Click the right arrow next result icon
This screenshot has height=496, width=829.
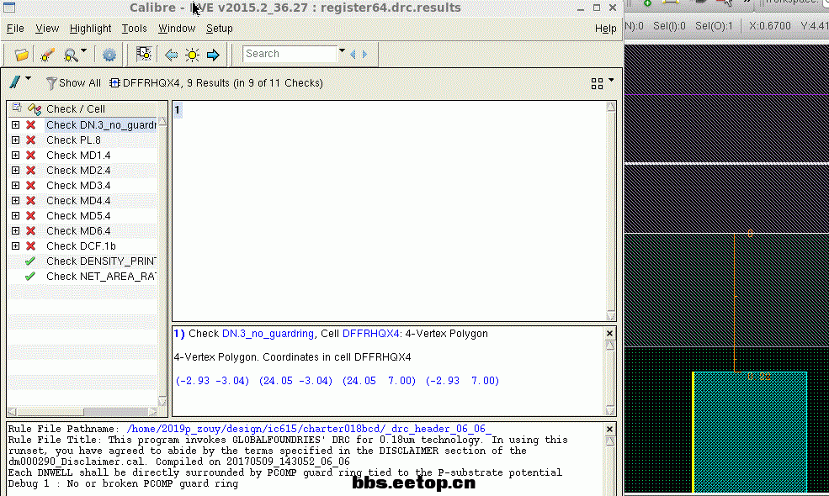point(213,55)
